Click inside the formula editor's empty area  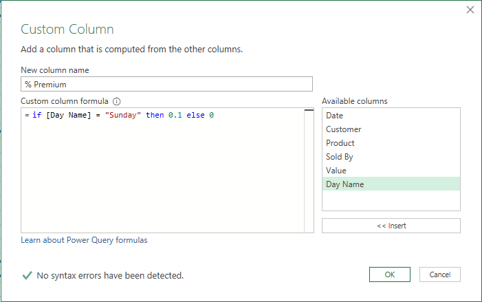coord(162,179)
